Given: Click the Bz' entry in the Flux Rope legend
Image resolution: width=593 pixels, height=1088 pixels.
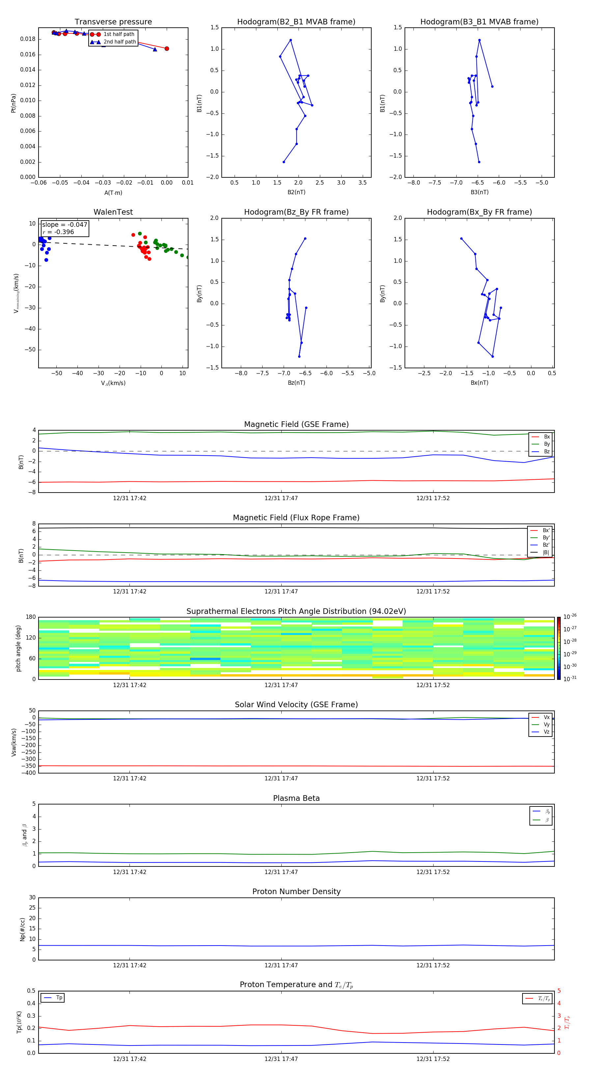Looking at the screenshot, I should click(540, 545).
